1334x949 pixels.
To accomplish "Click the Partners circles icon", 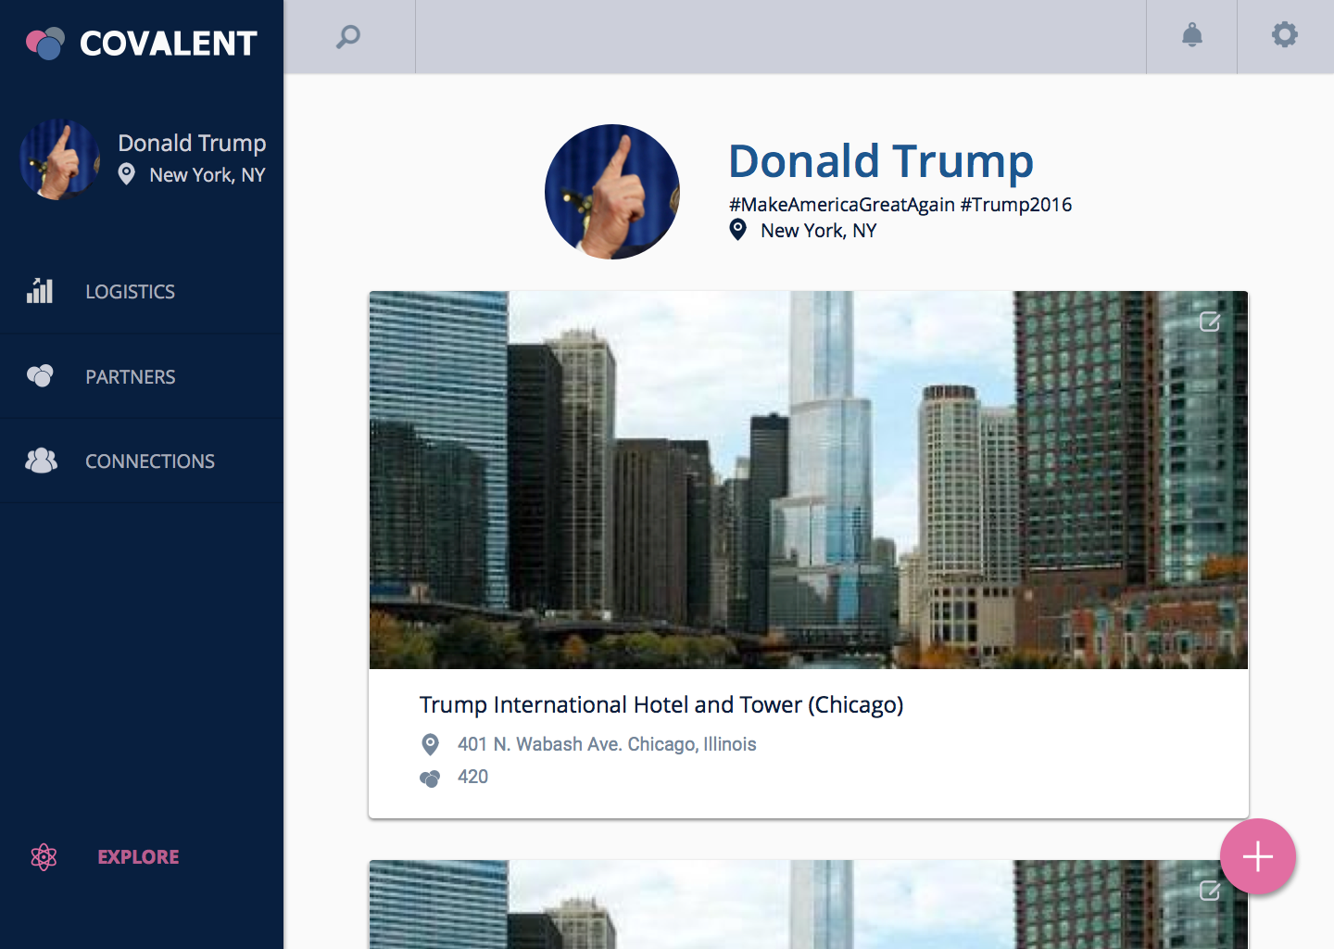I will click(x=40, y=375).
